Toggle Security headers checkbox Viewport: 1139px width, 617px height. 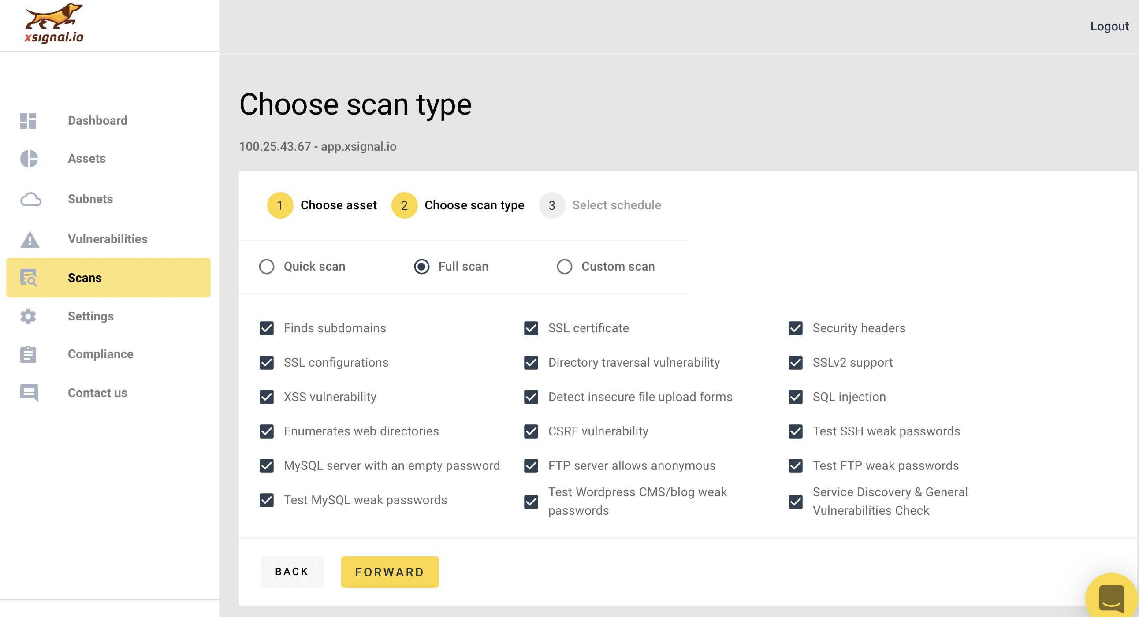coord(796,328)
